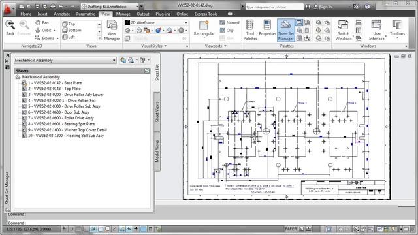Viewport: 418px width, 235px height.
Task: Switch to the Home ribbon tab
Action: coord(26,14)
